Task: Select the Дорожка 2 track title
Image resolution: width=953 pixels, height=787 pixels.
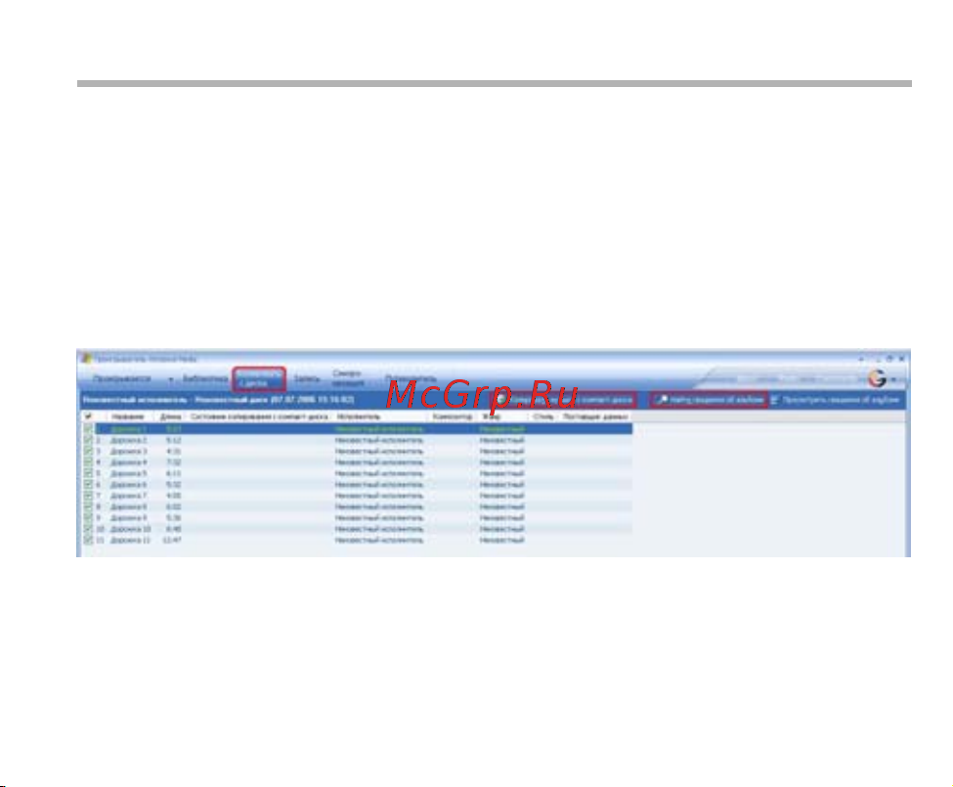Action: (x=128, y=440)
